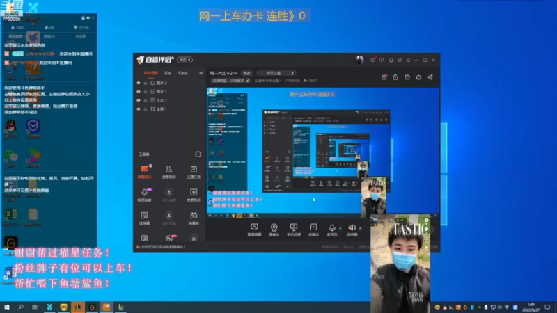Click the unlock padlock icon near the bell
The image size is (557, 313).
(395, 77)
